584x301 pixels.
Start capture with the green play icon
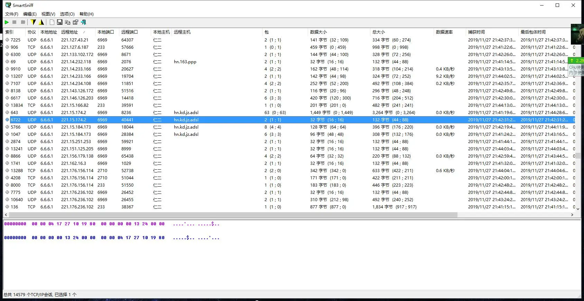(7, 22)
